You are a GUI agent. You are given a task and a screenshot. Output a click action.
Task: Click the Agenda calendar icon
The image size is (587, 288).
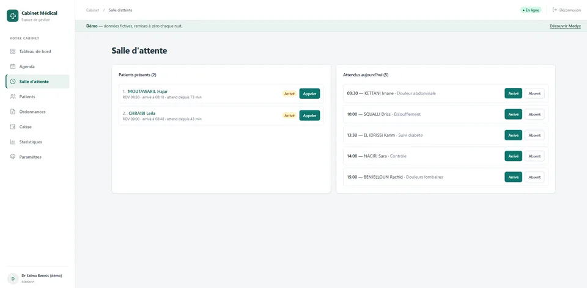click(12, 67)
